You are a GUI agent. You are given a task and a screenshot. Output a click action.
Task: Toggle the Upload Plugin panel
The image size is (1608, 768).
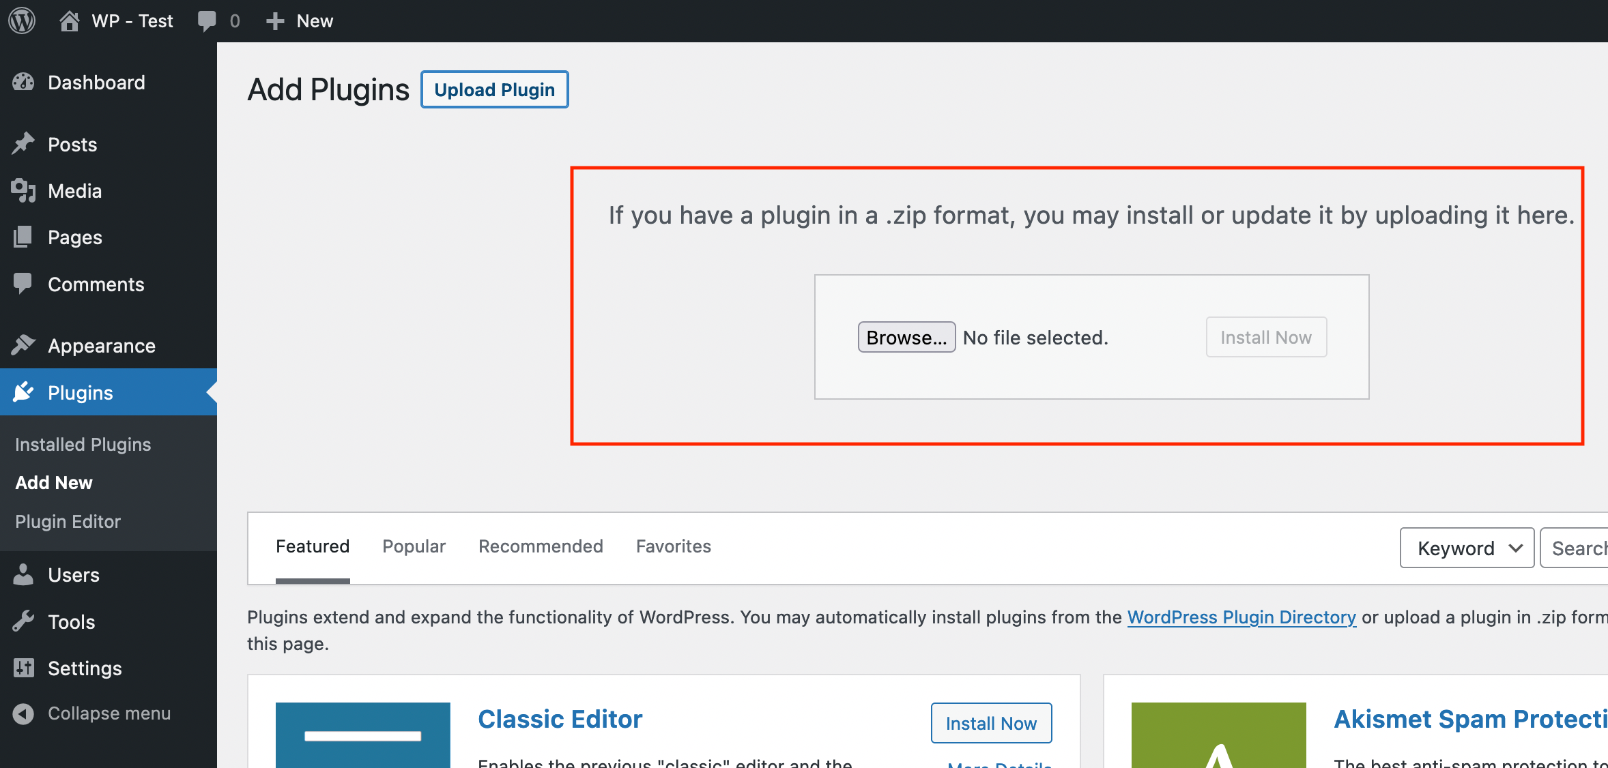(494, 89)
